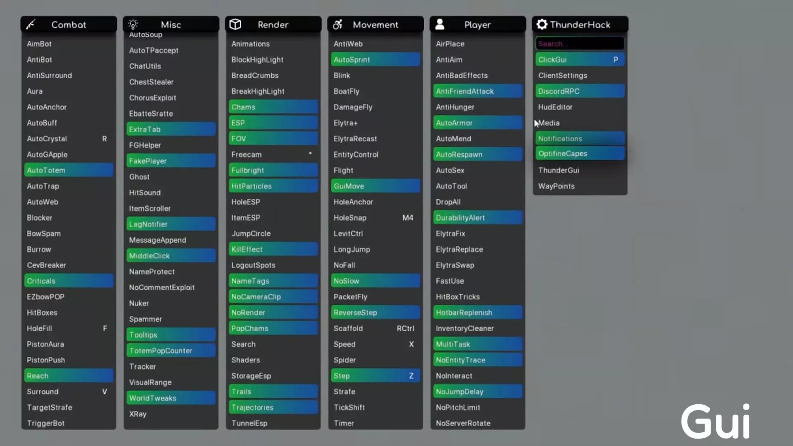Disable the Reach module

coord(69,376)
